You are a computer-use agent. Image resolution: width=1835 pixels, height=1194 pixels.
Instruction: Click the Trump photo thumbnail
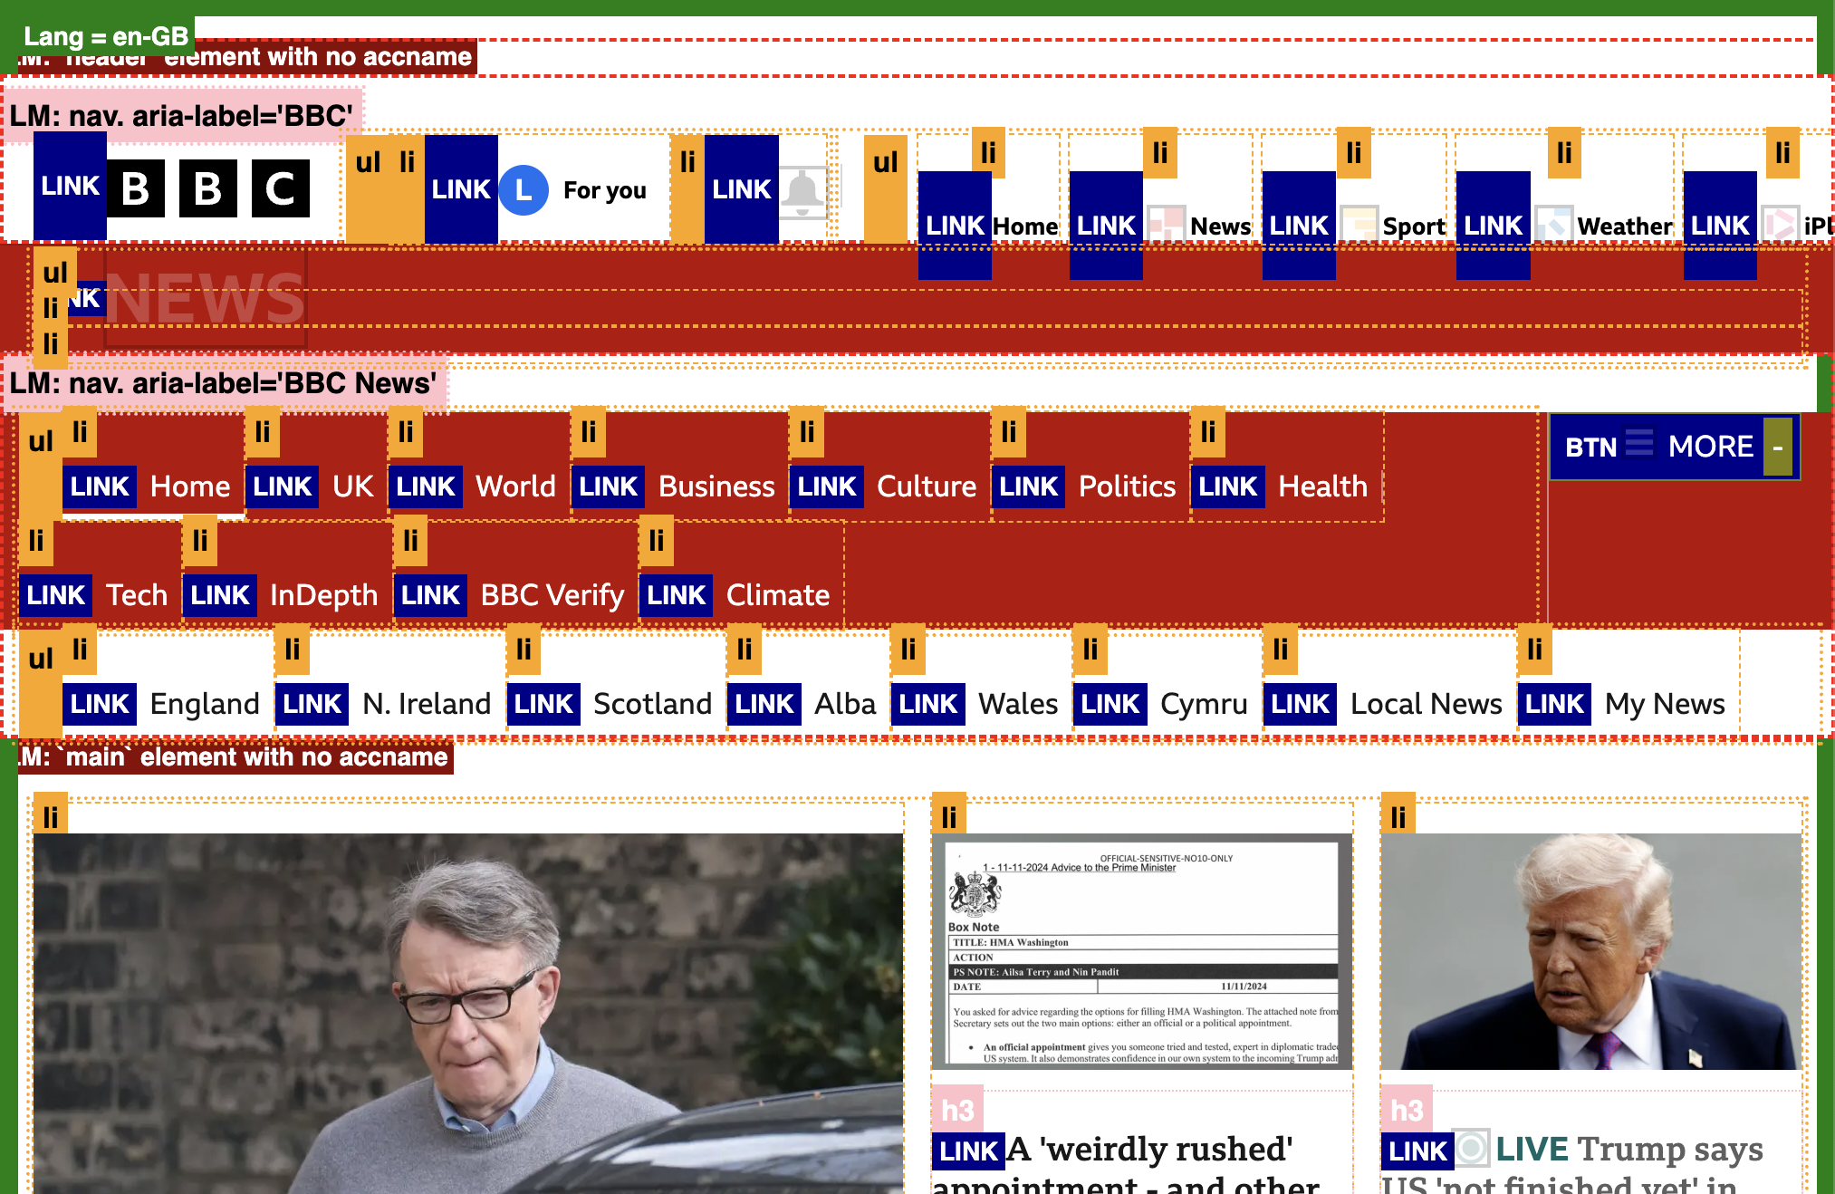click(1590, 951)
